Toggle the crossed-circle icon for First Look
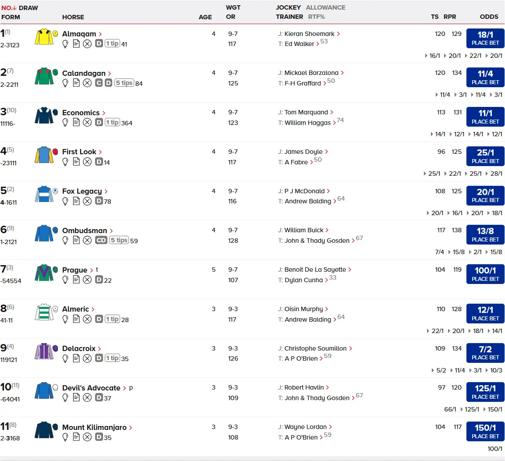This screenshot has height=461, width=505. coord(87,162)
